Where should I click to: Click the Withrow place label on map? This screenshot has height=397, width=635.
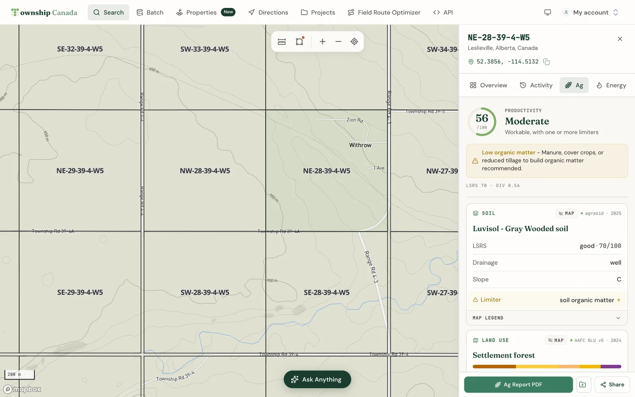tap(360, 145)
